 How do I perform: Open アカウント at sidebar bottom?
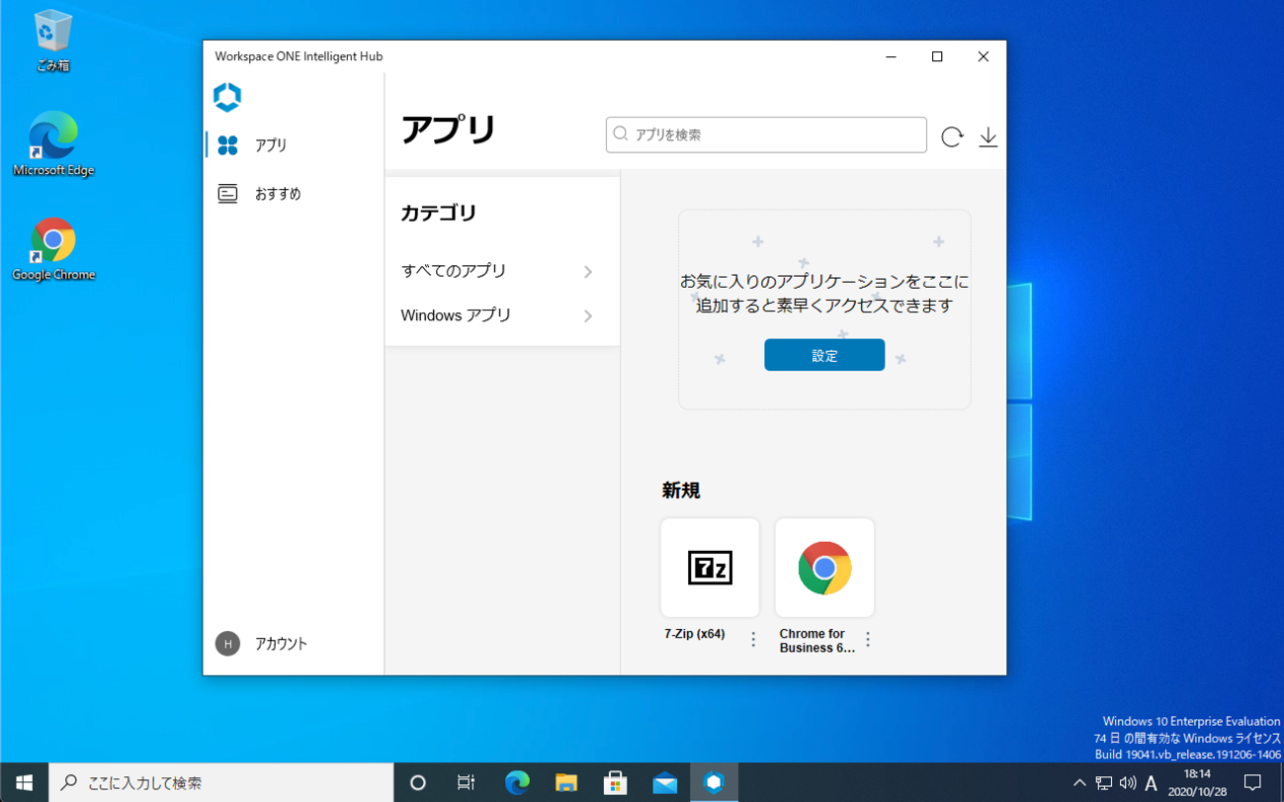pos(295,644)
